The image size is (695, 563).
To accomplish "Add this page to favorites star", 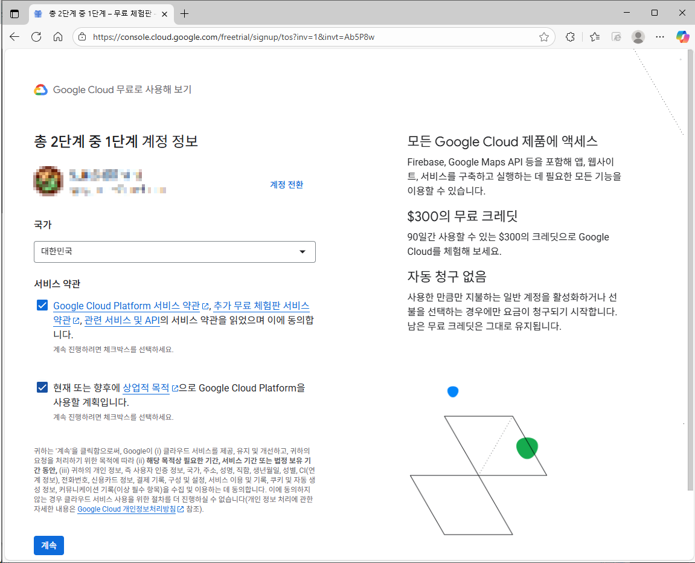I will 544,37.
